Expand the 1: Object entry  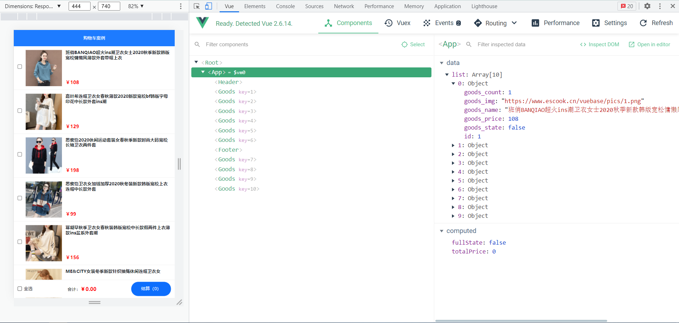pyautogui.click(x=453, y=145)
